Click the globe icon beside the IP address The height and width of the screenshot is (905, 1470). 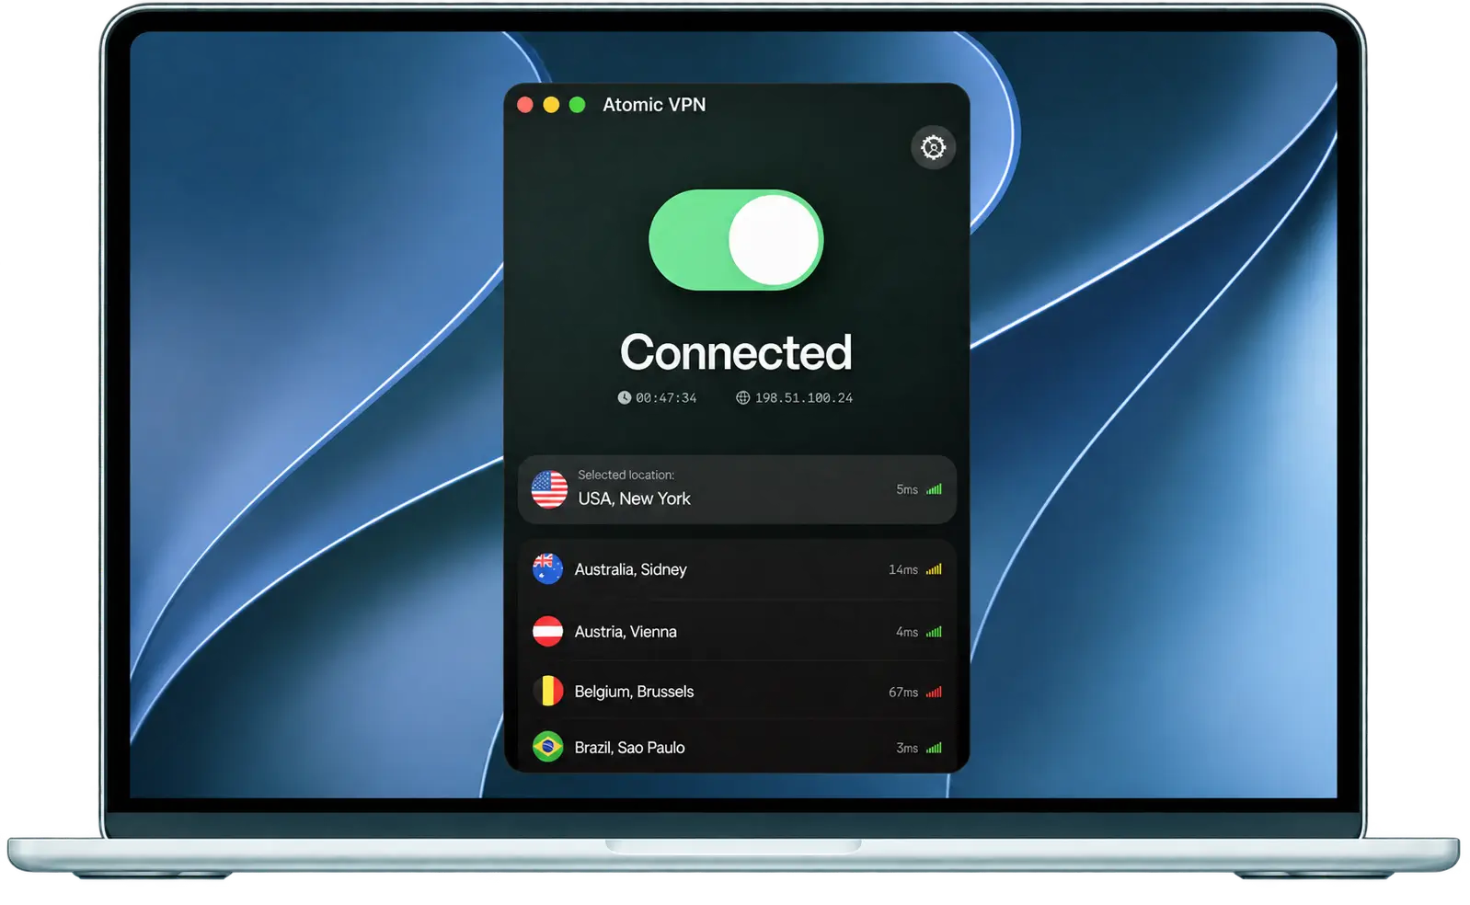tap(742, 398)
